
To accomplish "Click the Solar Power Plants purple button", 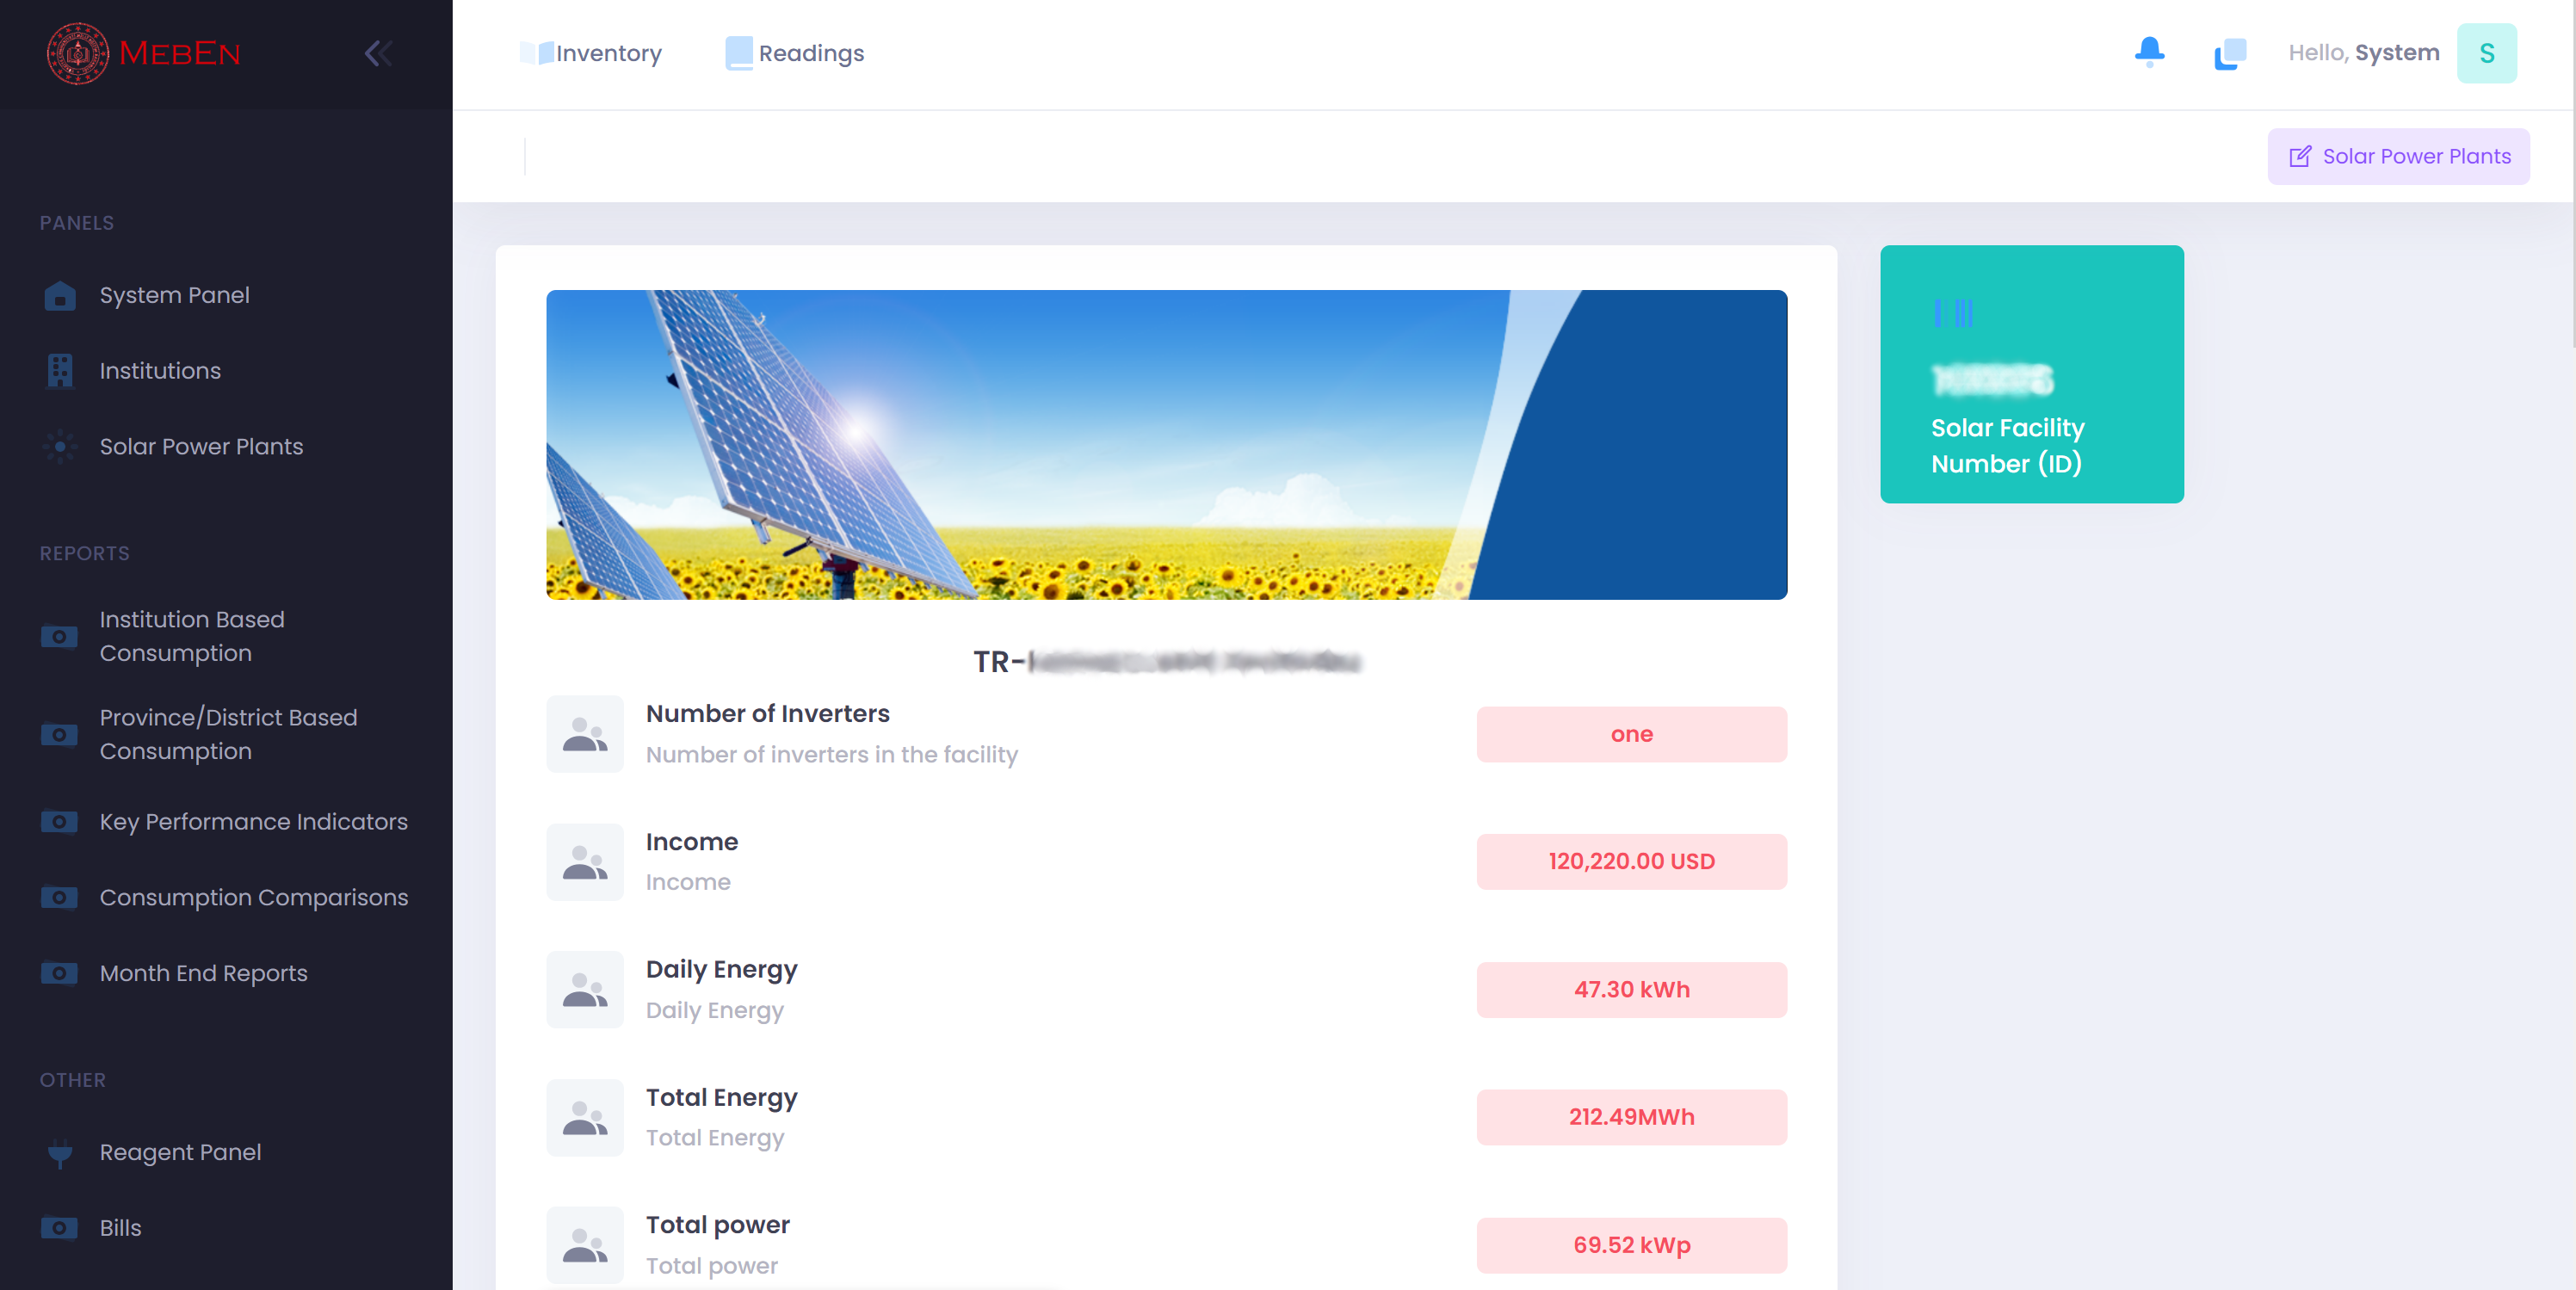I will coord(2398,157).
